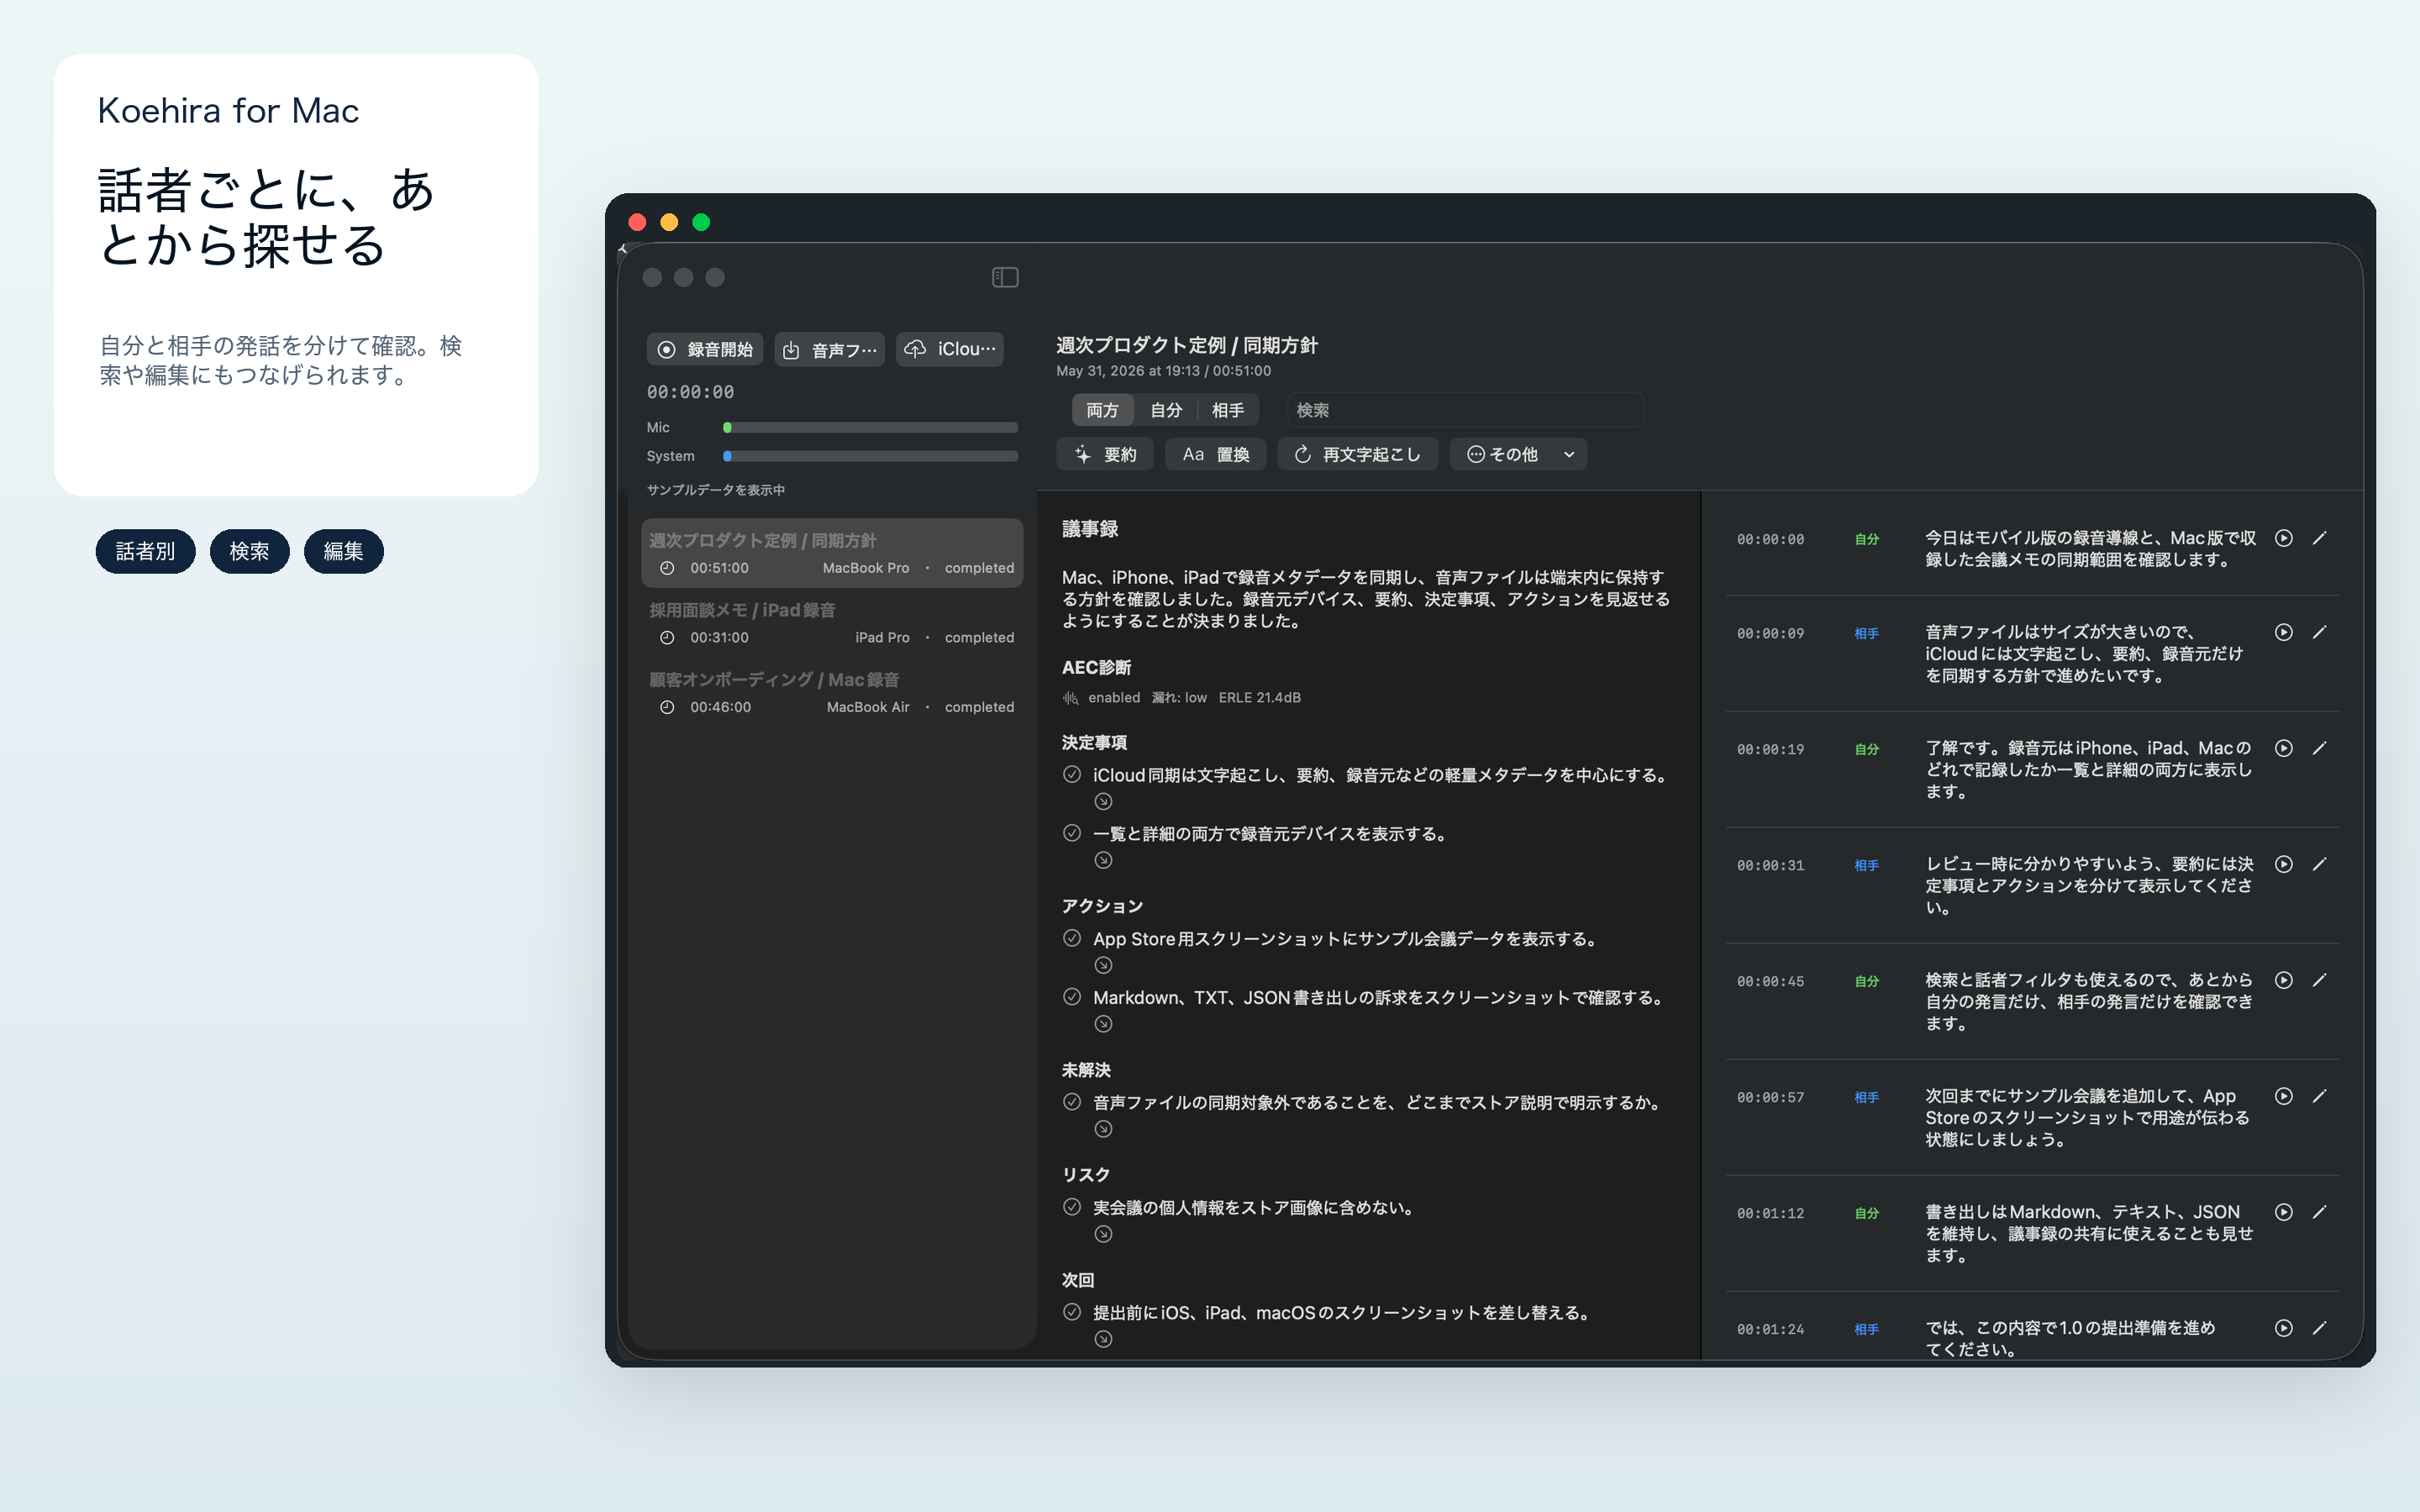Click the AEC診断 waveform icon

point(1071,698)
